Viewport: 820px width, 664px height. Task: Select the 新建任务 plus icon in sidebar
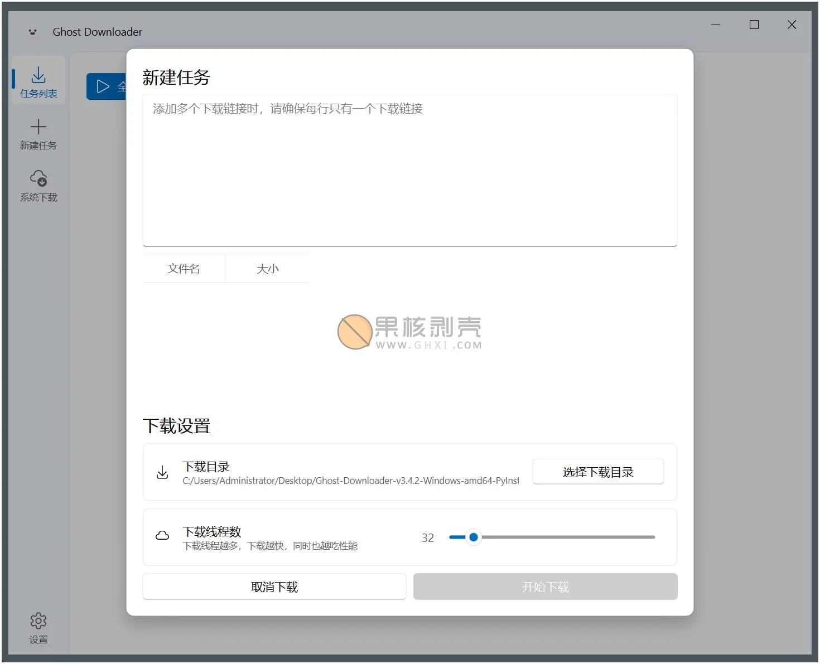(x=38, y=126)
